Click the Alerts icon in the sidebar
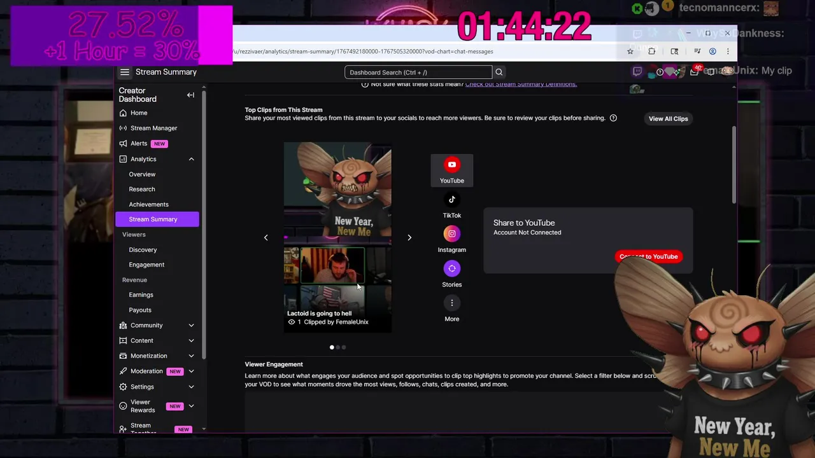The image size is (815, 458). tap(124, 144)
